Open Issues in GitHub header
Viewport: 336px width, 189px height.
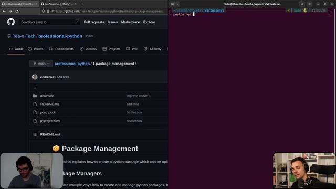[112, 22]
